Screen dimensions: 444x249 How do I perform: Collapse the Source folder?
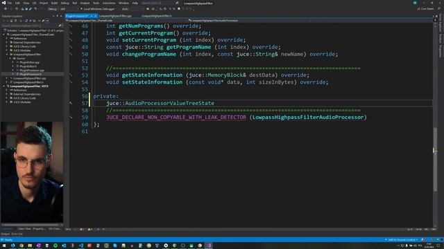click(x=10, y=58)
